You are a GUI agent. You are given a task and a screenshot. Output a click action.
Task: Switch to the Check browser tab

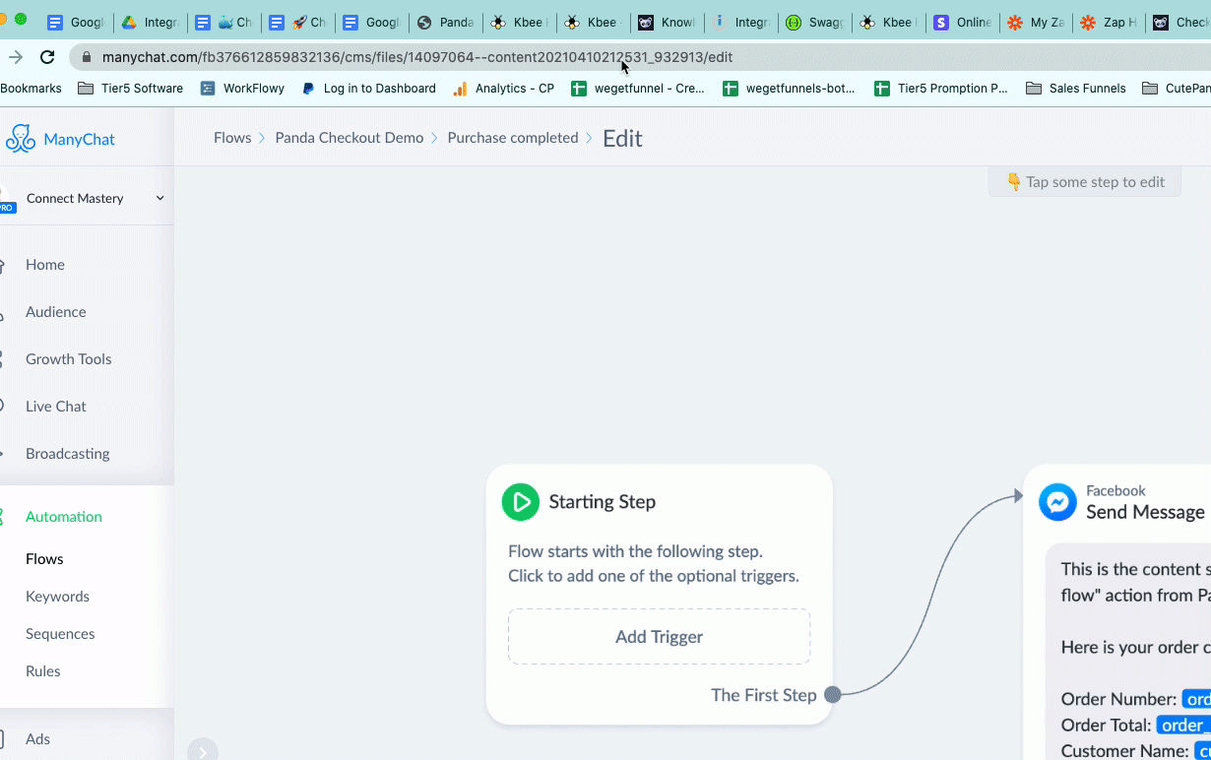(x=1179, y=22)
